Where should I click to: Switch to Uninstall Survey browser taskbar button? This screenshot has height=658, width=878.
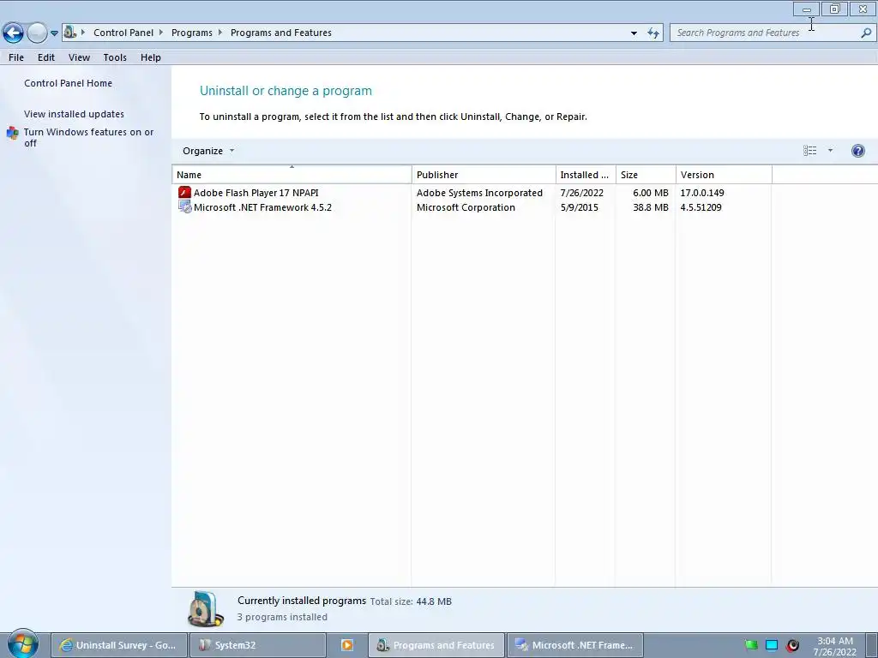click(118, 645)
